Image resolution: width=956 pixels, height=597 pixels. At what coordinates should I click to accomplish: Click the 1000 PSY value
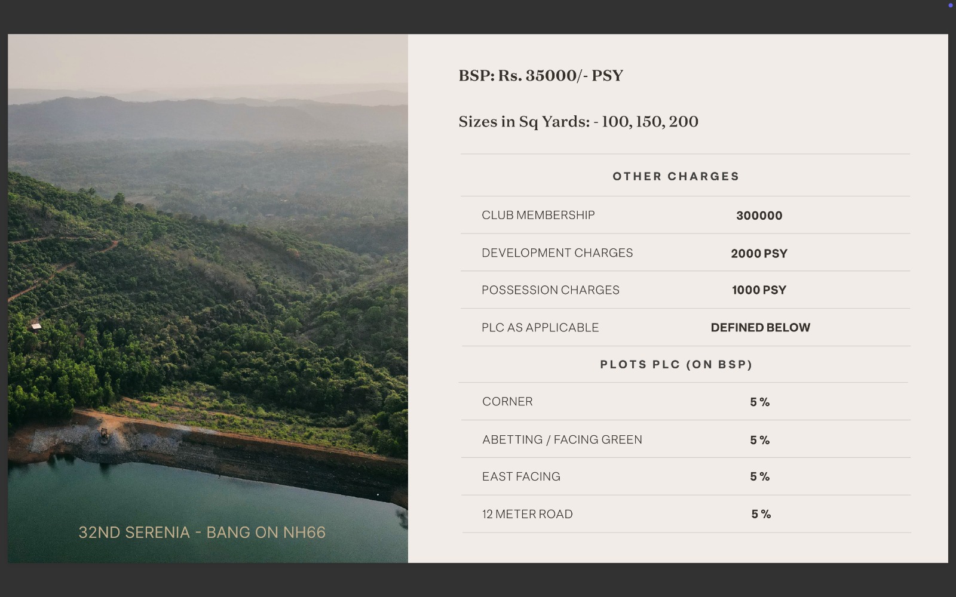[x=759, y=290]
